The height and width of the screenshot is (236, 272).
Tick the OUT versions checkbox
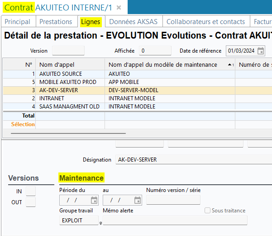pos(30,202)
